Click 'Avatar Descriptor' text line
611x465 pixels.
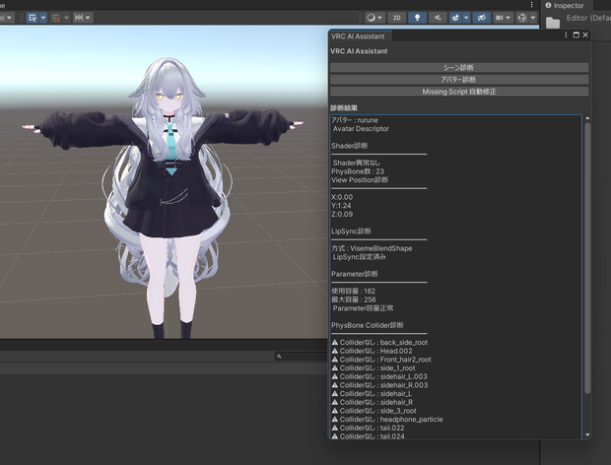(361, 129)
